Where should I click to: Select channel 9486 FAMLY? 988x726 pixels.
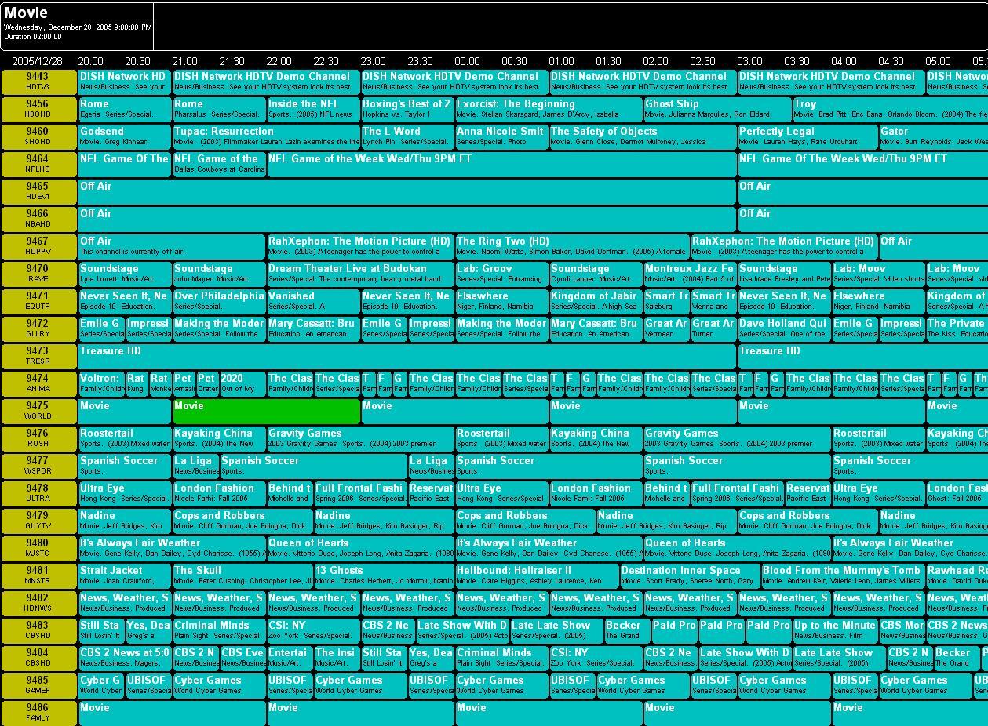click(38, 713)
